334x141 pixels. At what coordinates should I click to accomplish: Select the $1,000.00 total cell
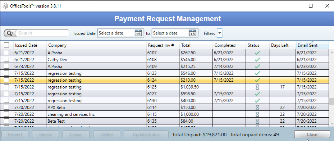[x=196, y=114]
